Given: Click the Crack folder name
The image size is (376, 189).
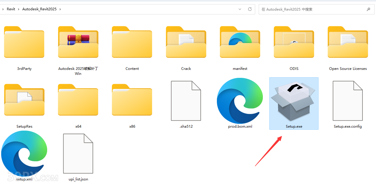Looking at the screenshot, I should click(186, 69).
